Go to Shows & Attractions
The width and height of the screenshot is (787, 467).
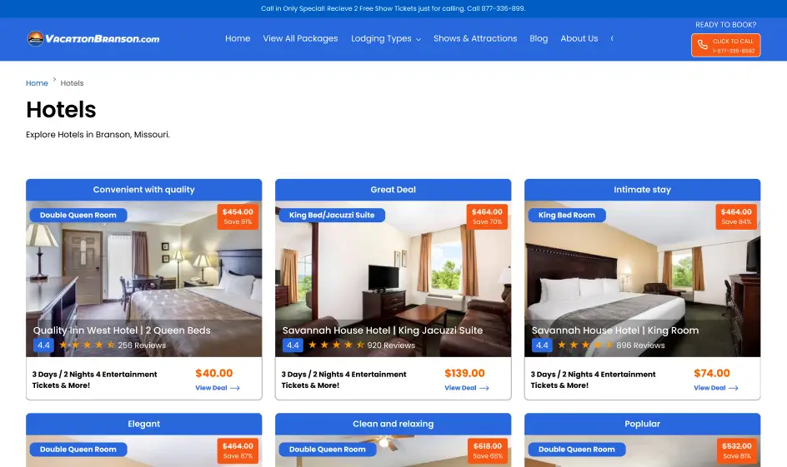click(x=475, y=38)
